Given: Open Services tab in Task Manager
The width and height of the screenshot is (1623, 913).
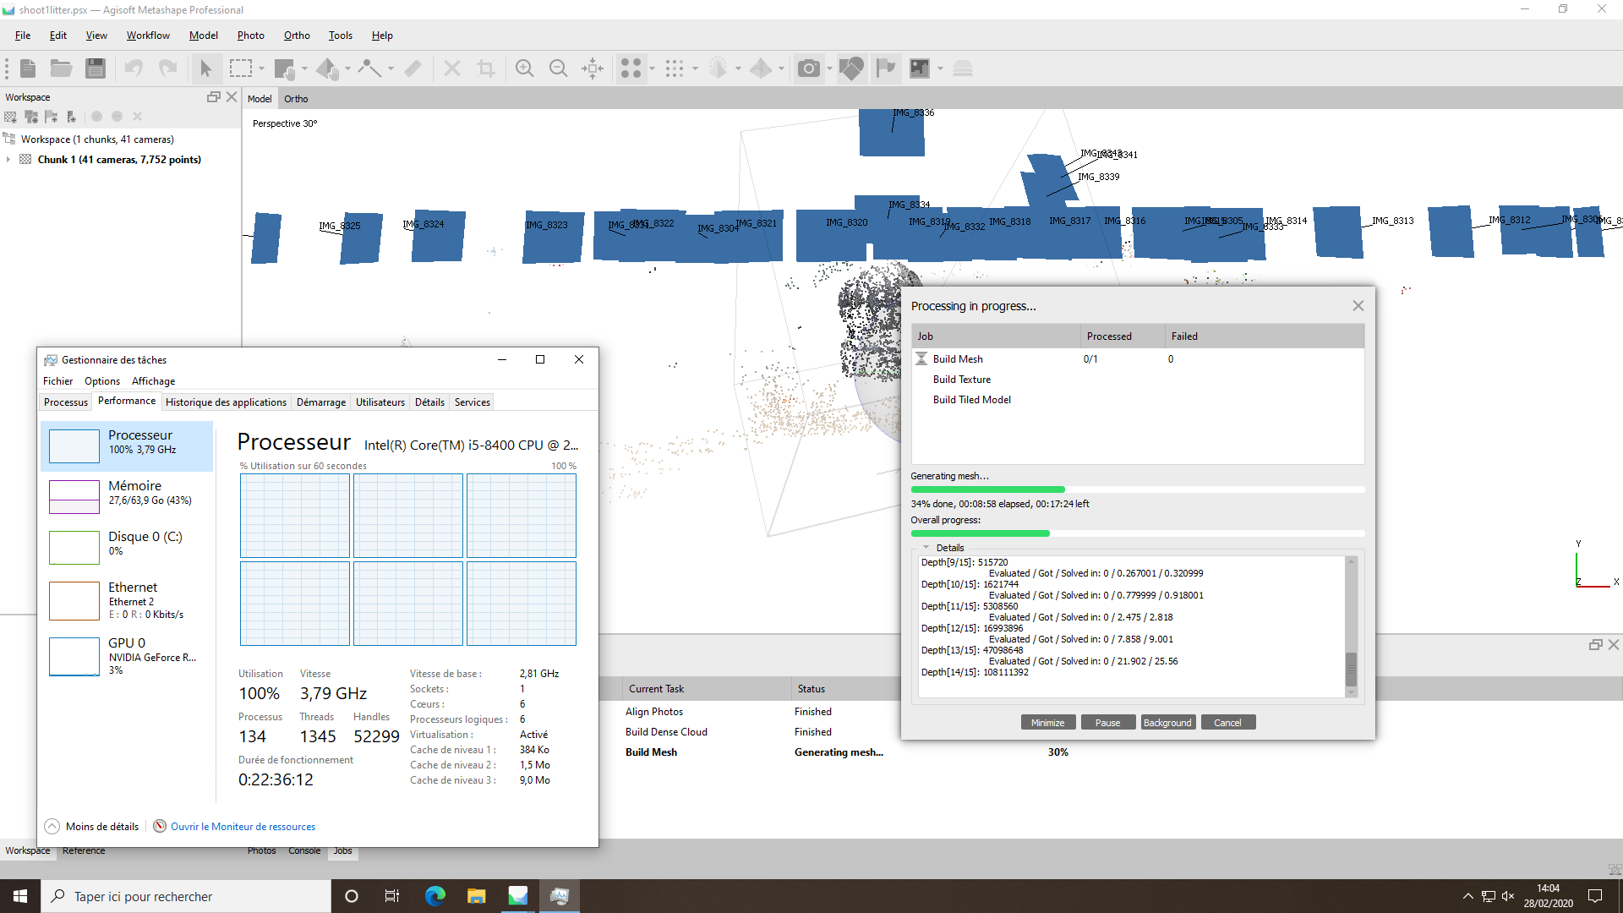Looking at the screenshot, I should tap(472, 402).
